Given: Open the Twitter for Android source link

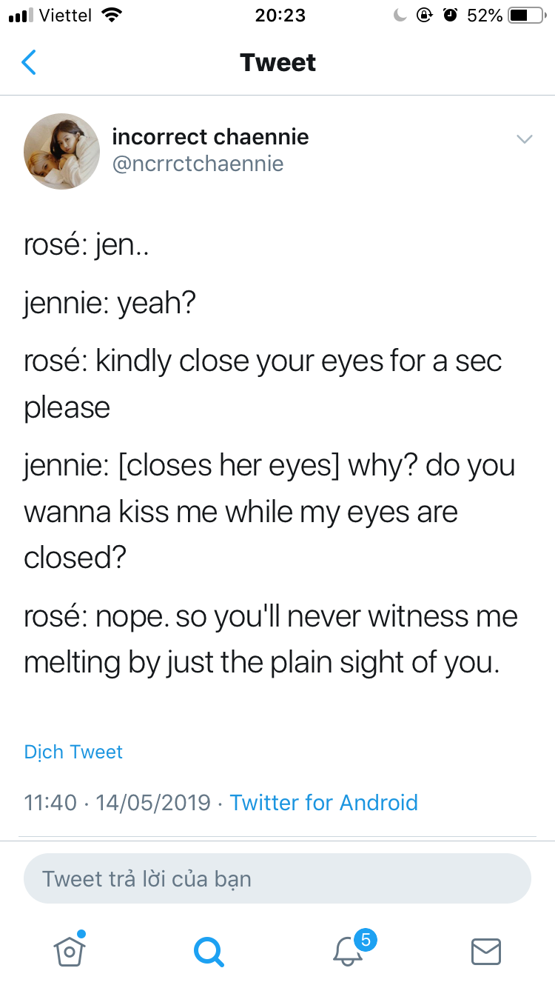Looking at the screenshot, I should point(324,802).
